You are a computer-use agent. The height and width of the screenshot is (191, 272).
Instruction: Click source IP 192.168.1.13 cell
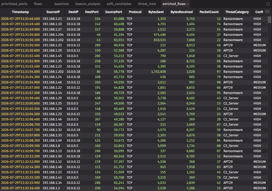(53, 151)
